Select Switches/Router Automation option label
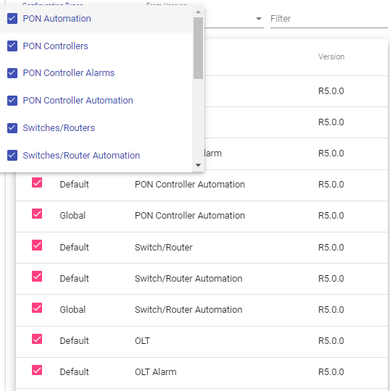This screenshot has width=390, height=391. coord(81,156)
